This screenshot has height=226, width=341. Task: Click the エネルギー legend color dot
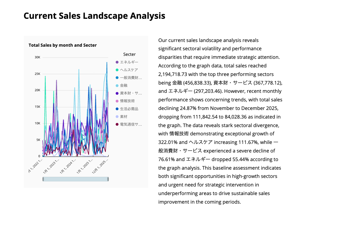tap(118, 62)
